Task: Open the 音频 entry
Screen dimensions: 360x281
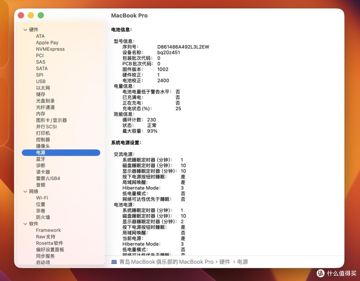Action: point(41,185)
